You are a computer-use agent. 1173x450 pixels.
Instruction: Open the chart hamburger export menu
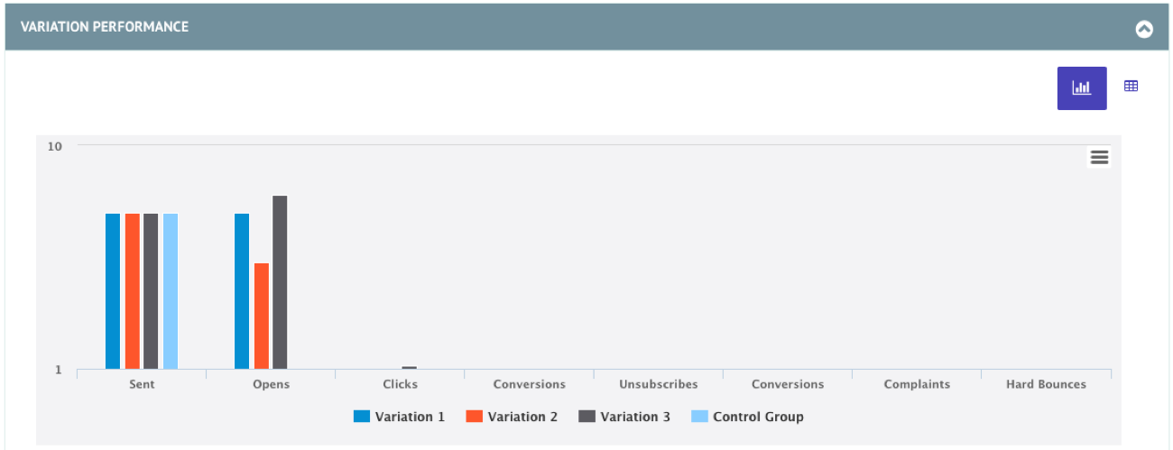click(x=1099, y=157)
